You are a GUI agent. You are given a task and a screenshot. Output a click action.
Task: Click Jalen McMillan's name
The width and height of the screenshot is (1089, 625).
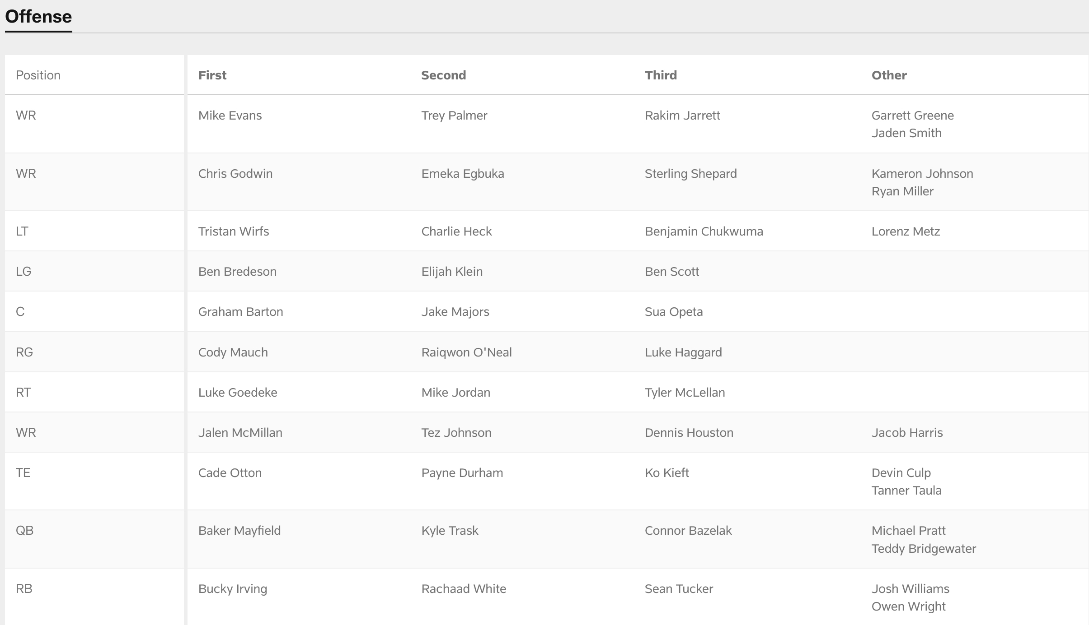[x=240, y=433]
